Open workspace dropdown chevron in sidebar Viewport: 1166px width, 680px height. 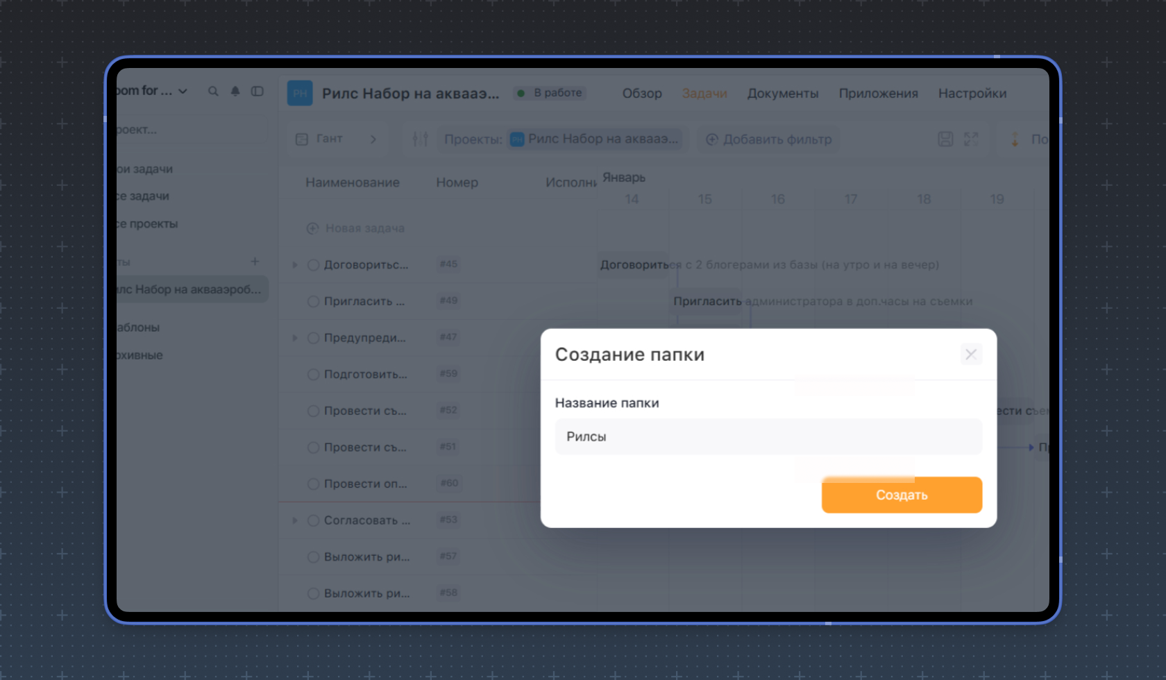[183, 92]
